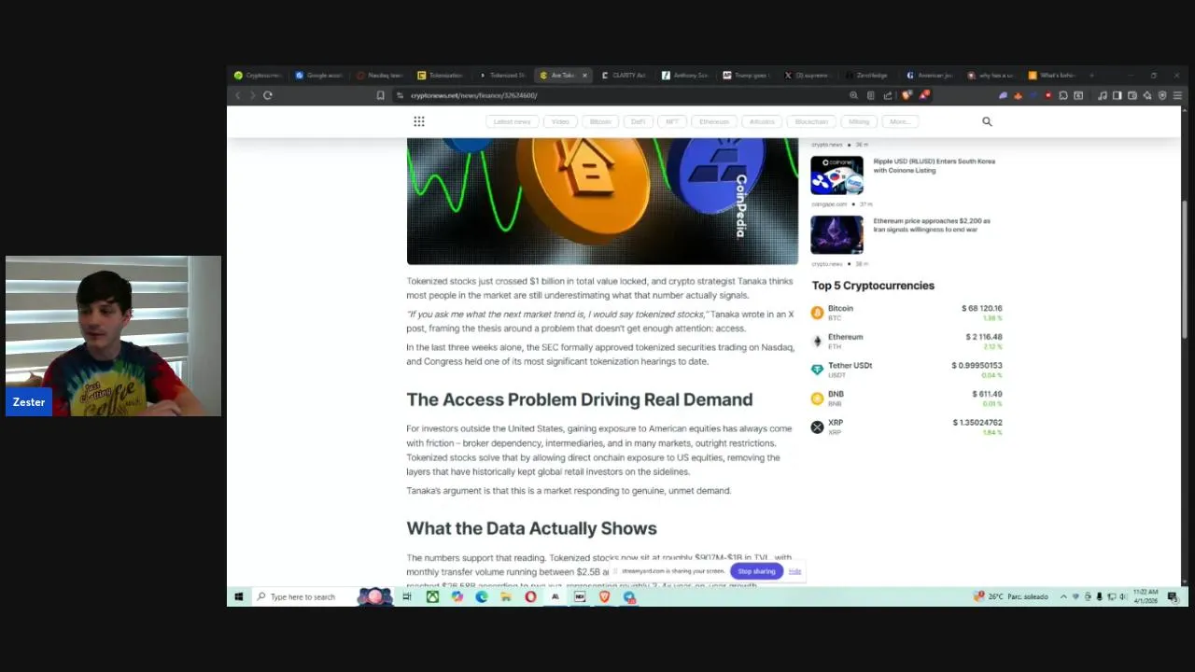Screen dimensions: 1195x672
Task: Click the tokenized stocks hero image
Action: 602,202
